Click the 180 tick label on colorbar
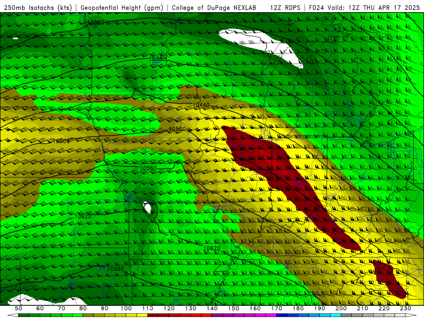 [x=298, y=308]
